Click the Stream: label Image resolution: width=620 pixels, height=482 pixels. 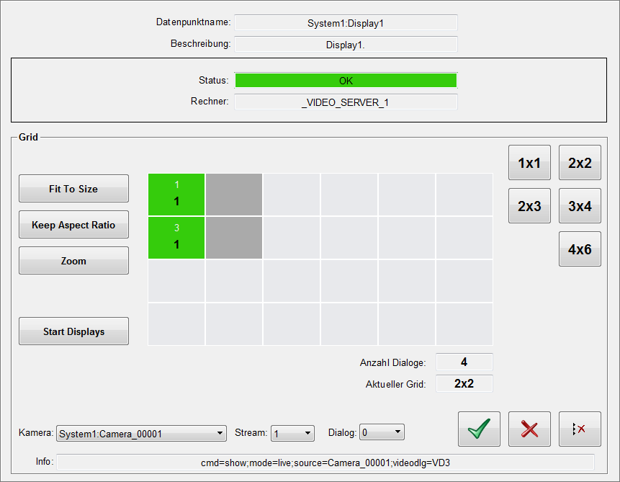(x=251, y=433)
